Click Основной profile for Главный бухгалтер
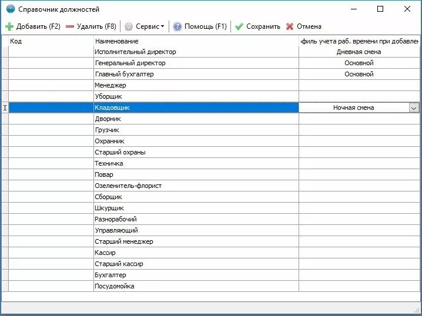Viewport: 422px width, 316px height. [x=359, y=74]
